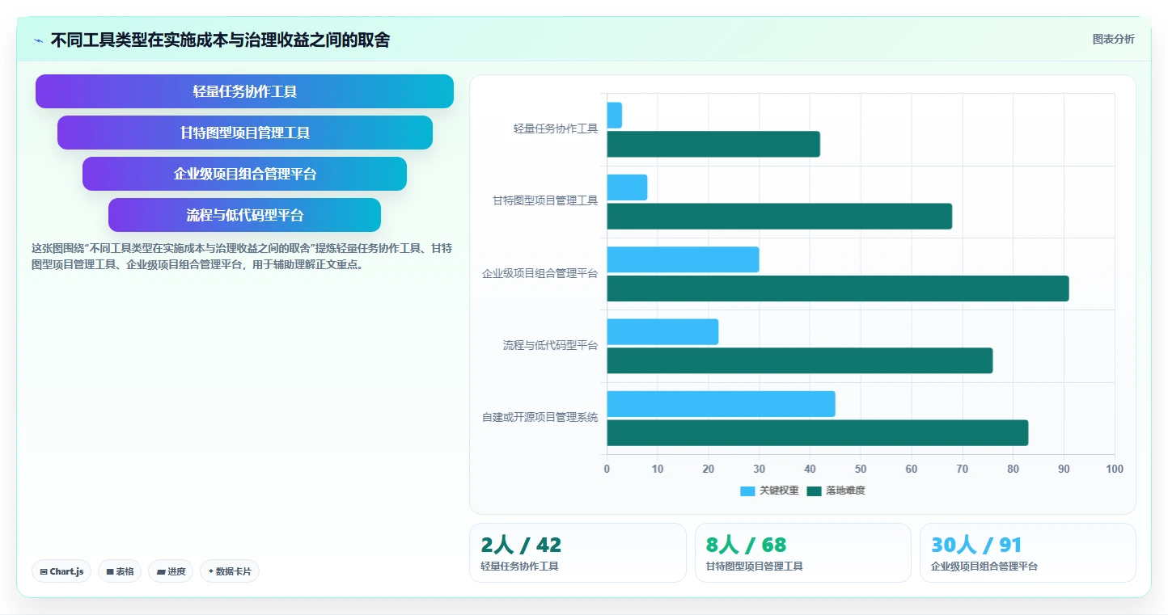Open the 30人 / 91 data card
The image size is (1168, 615).
pos(1027,553)
